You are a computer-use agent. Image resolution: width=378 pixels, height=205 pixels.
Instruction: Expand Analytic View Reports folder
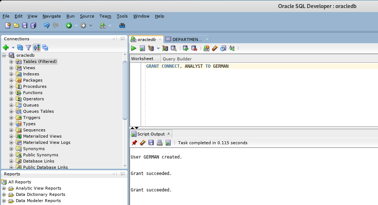(x=4, y=188)
